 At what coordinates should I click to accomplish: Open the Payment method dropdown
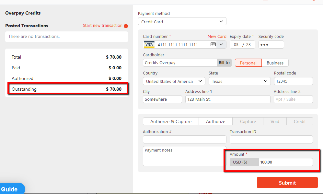click(x=182, y=22)
